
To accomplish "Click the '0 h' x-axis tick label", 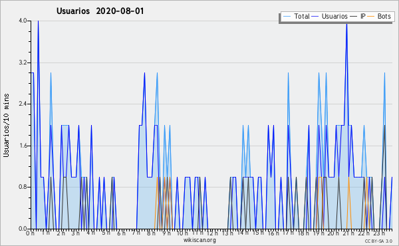I will pos(31,233).
